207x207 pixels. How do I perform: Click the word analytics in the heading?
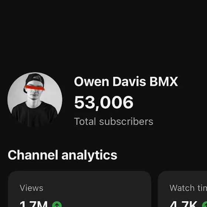(89, 156)
